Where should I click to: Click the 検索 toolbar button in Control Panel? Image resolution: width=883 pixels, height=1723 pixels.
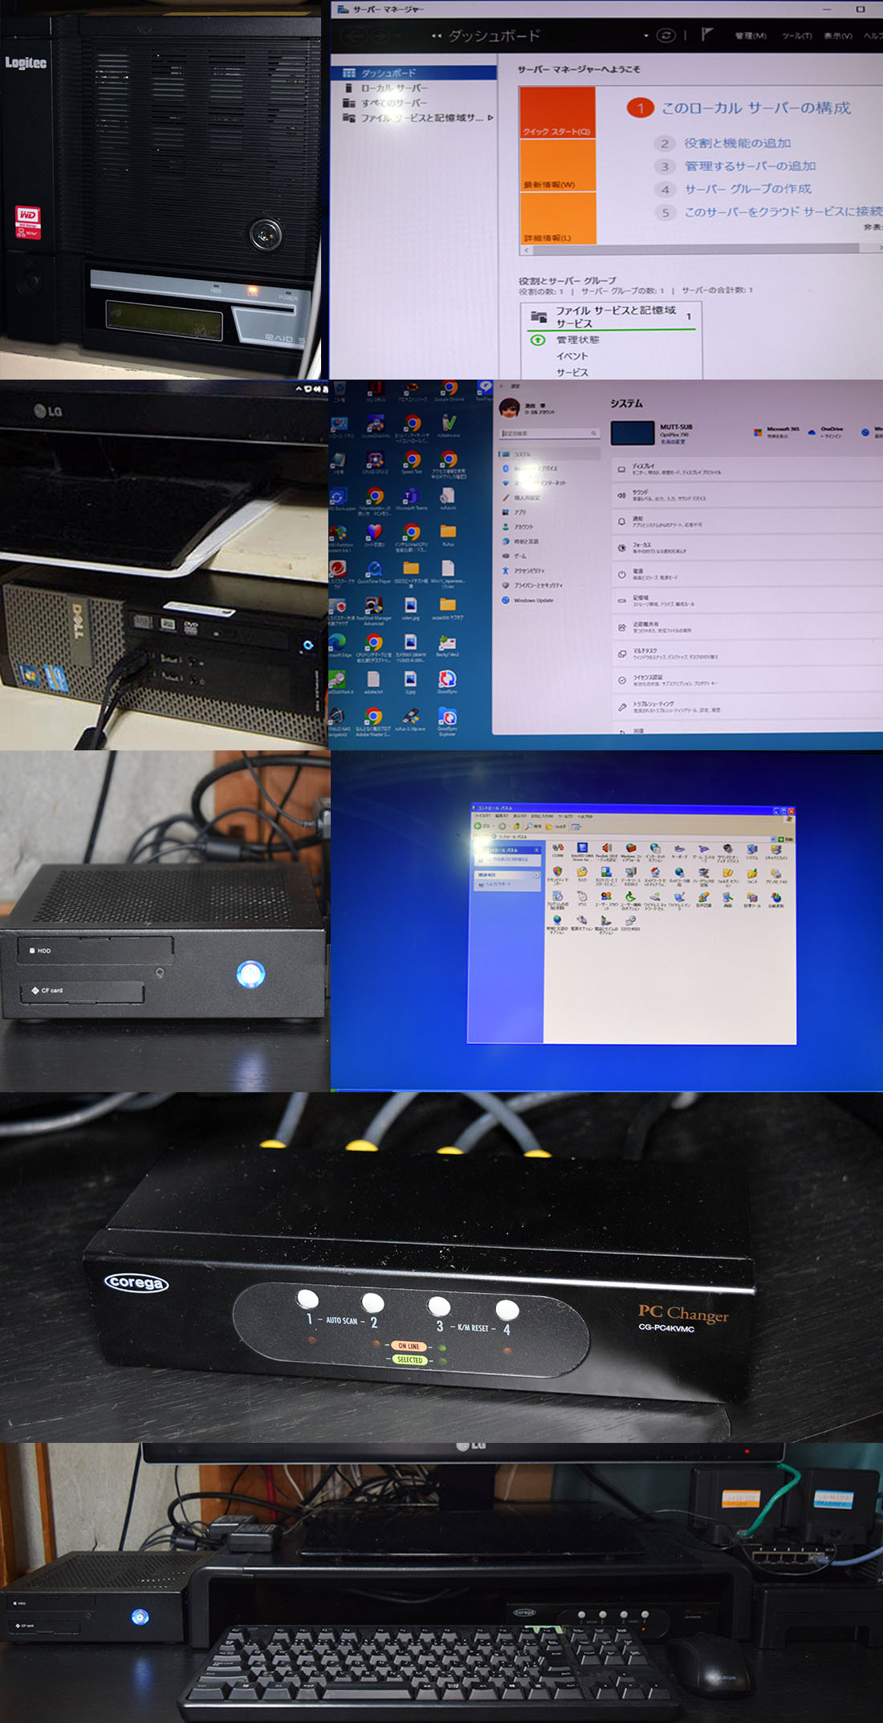click(533, 826)
